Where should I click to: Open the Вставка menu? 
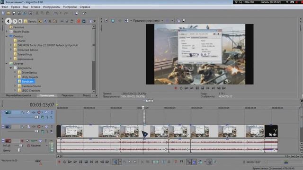(36, 7)
